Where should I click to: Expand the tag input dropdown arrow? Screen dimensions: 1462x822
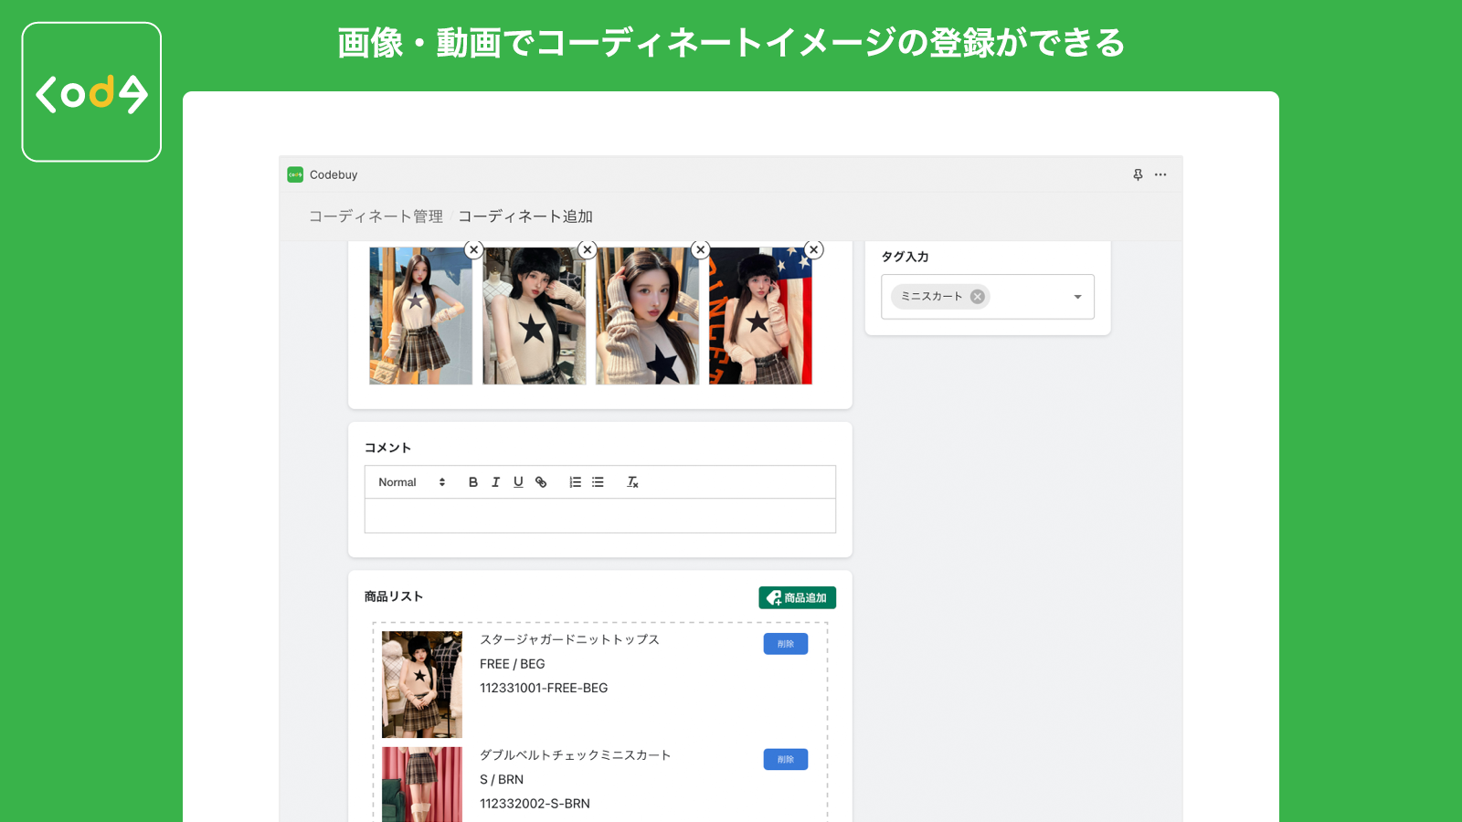coord(1075,296)
